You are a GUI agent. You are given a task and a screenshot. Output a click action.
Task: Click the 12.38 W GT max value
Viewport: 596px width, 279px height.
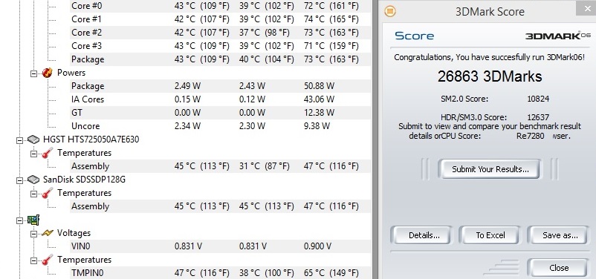coord(319,113)
